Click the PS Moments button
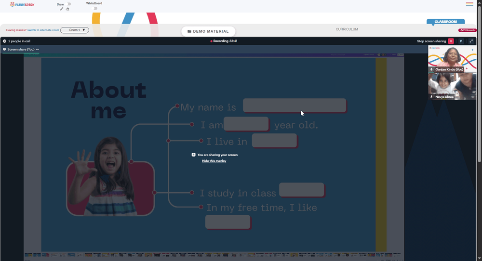482x261 pixels. 467,30
